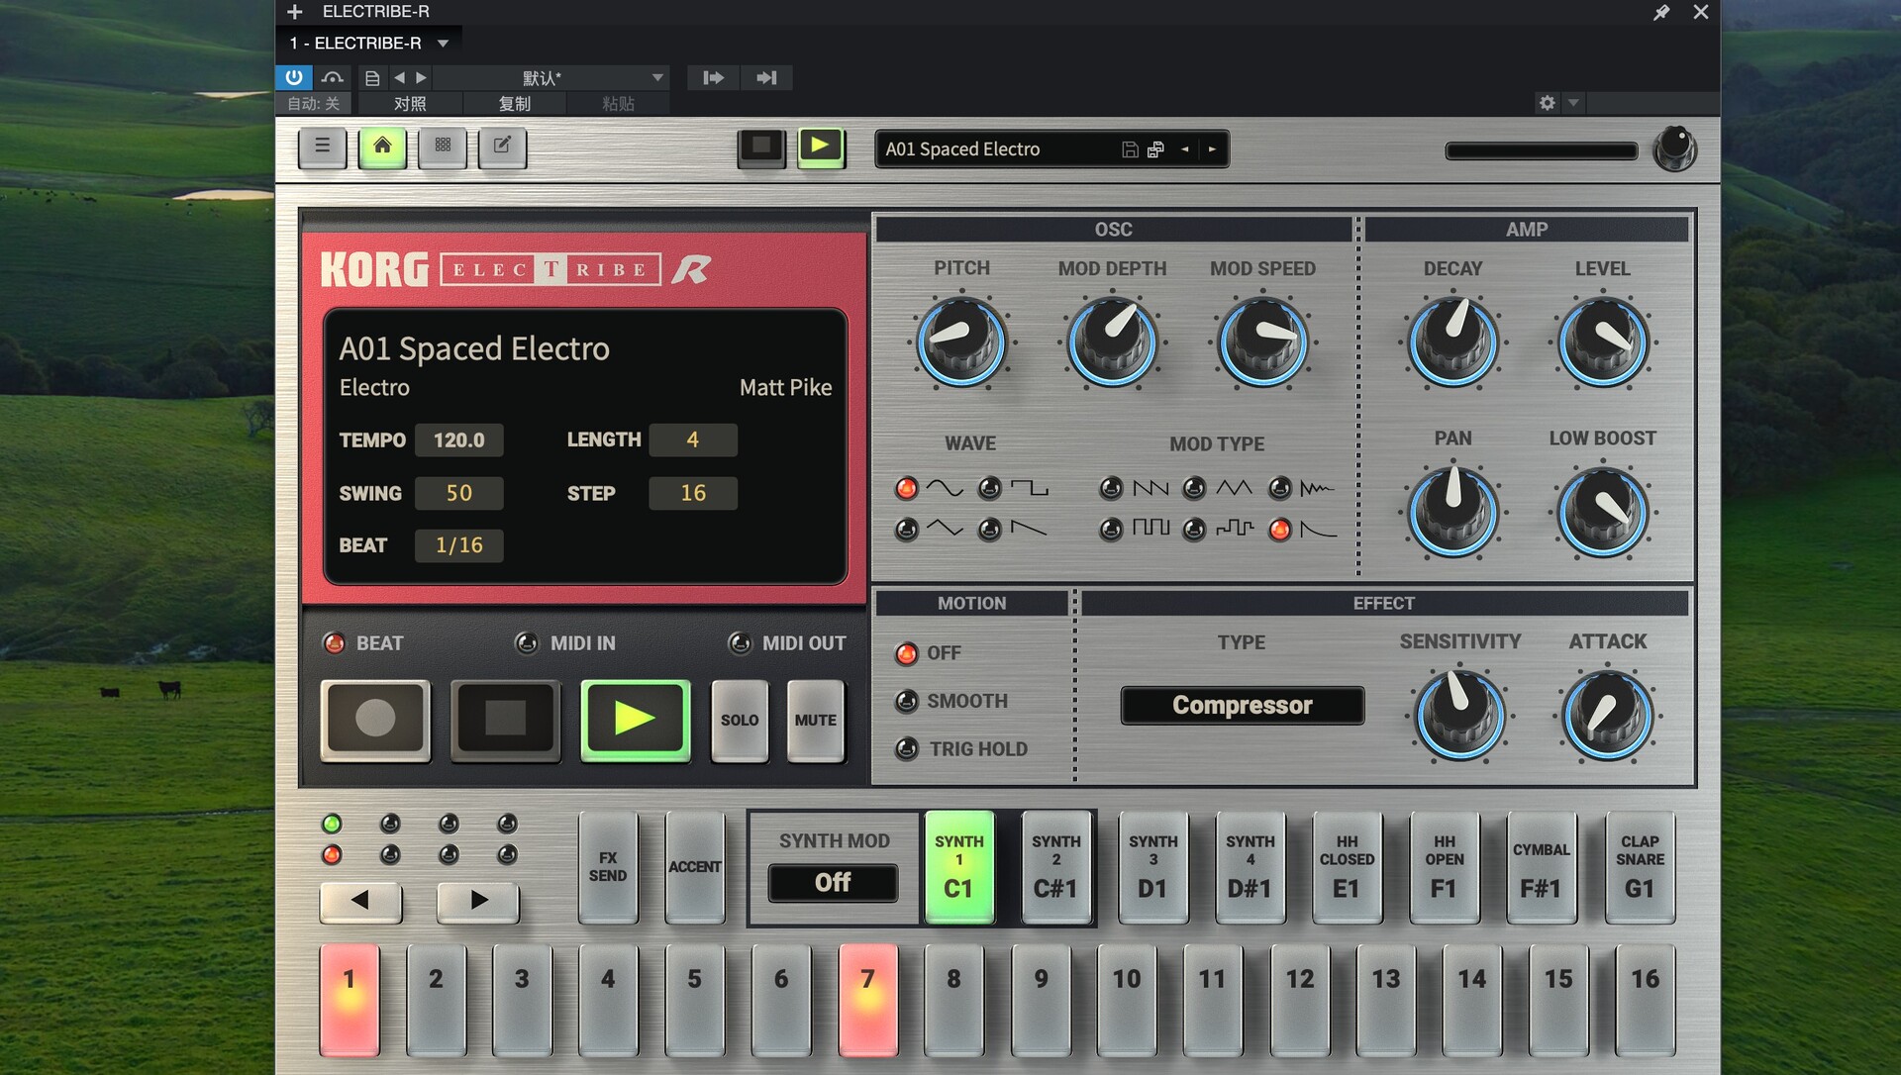1901x1075 pixels.
Task: Select the HH CLOSED E1 part
Action: click(x=1347, y=867)
